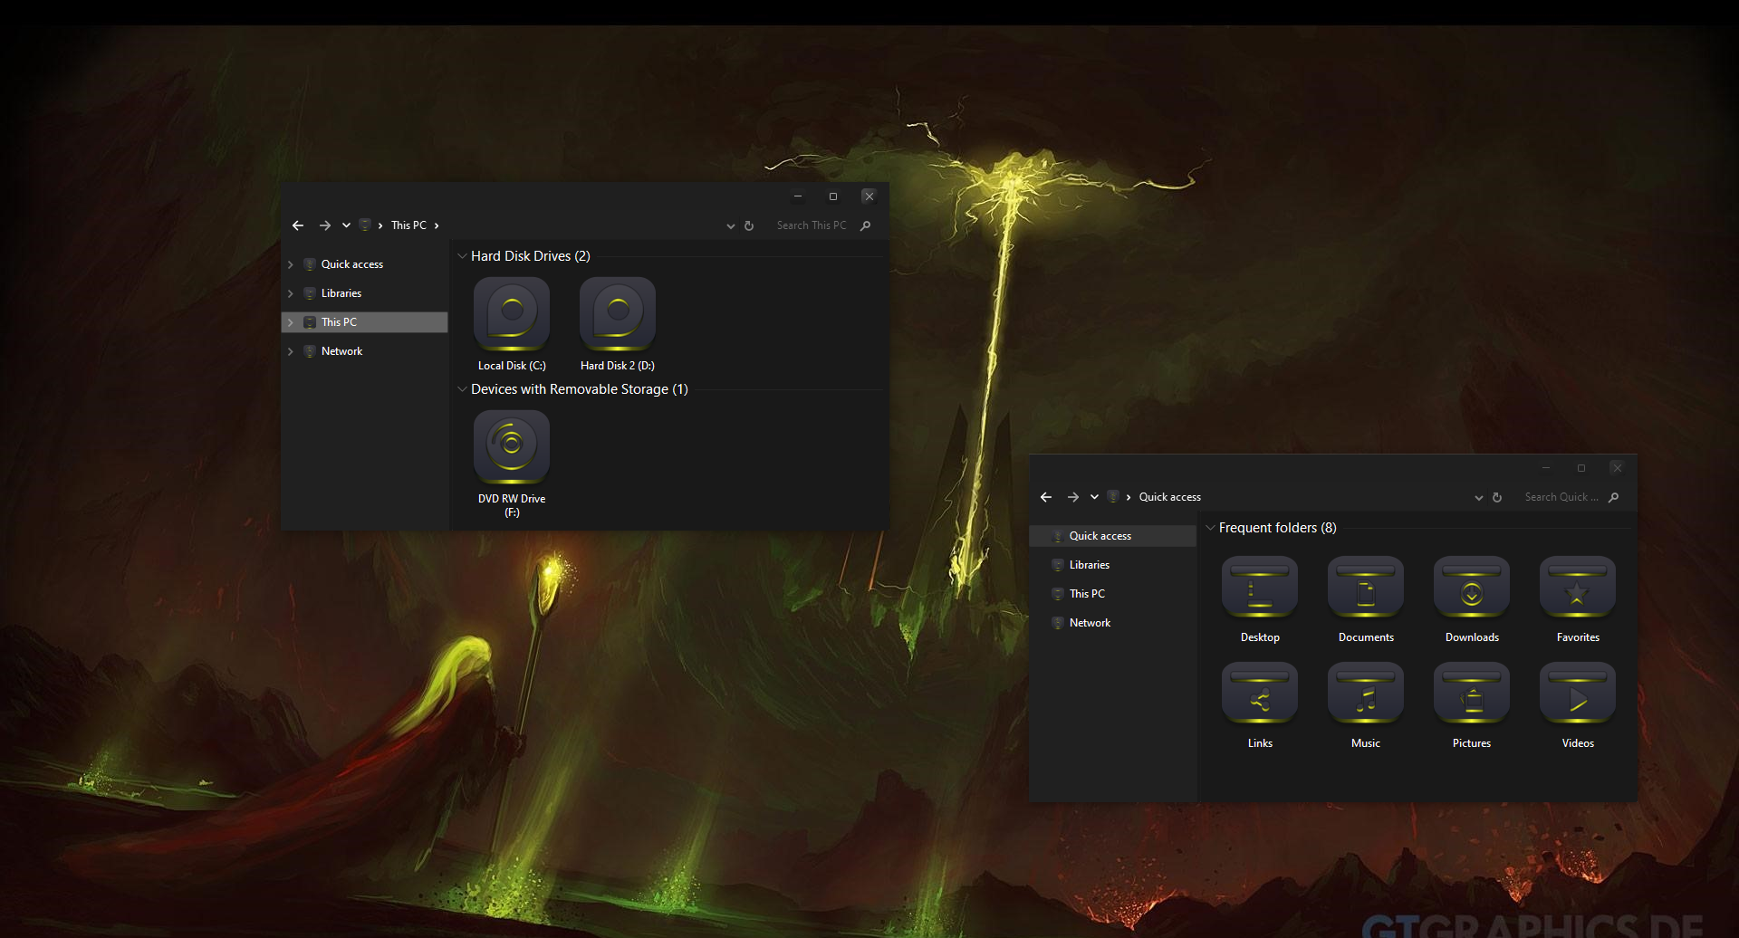Viewport: 1739px width, 938px height.
Task: Click the Libraries sidebar icon in This PC window
Action: tap(310, 293)
